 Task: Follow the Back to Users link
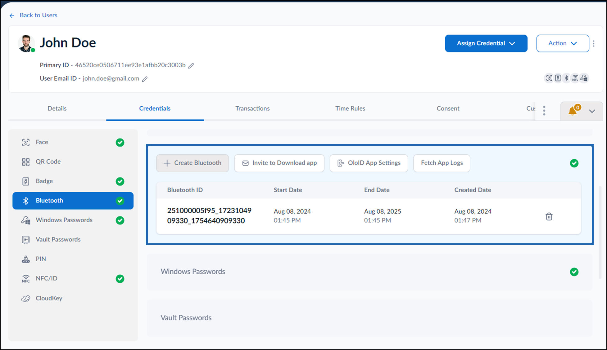(x=39, y=15)
